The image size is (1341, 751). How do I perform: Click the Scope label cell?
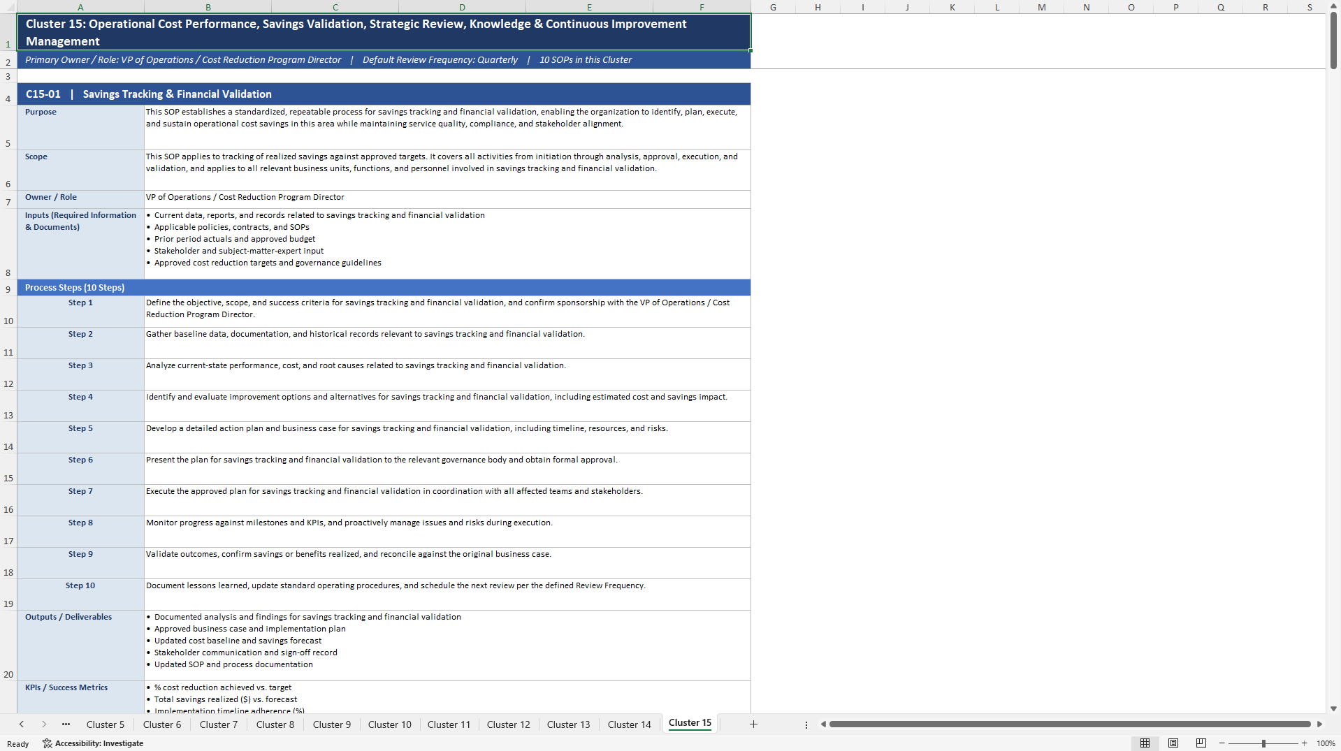(x=80, y=170)
